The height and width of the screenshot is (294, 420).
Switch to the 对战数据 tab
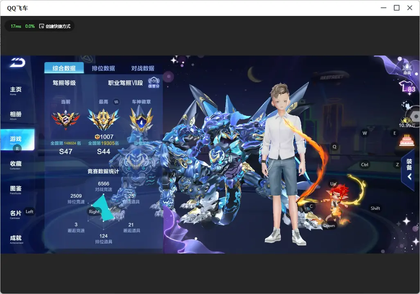click(x=143, y=68)
